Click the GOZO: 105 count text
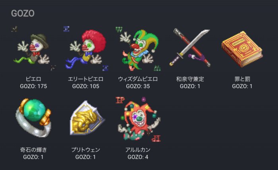 tap(86, 86)
